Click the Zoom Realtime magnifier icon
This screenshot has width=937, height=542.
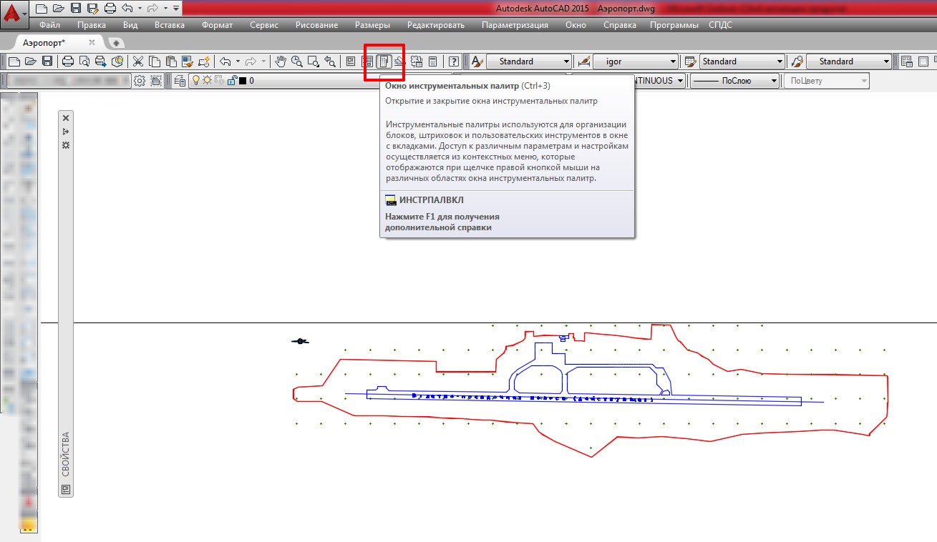click(296, 61)
